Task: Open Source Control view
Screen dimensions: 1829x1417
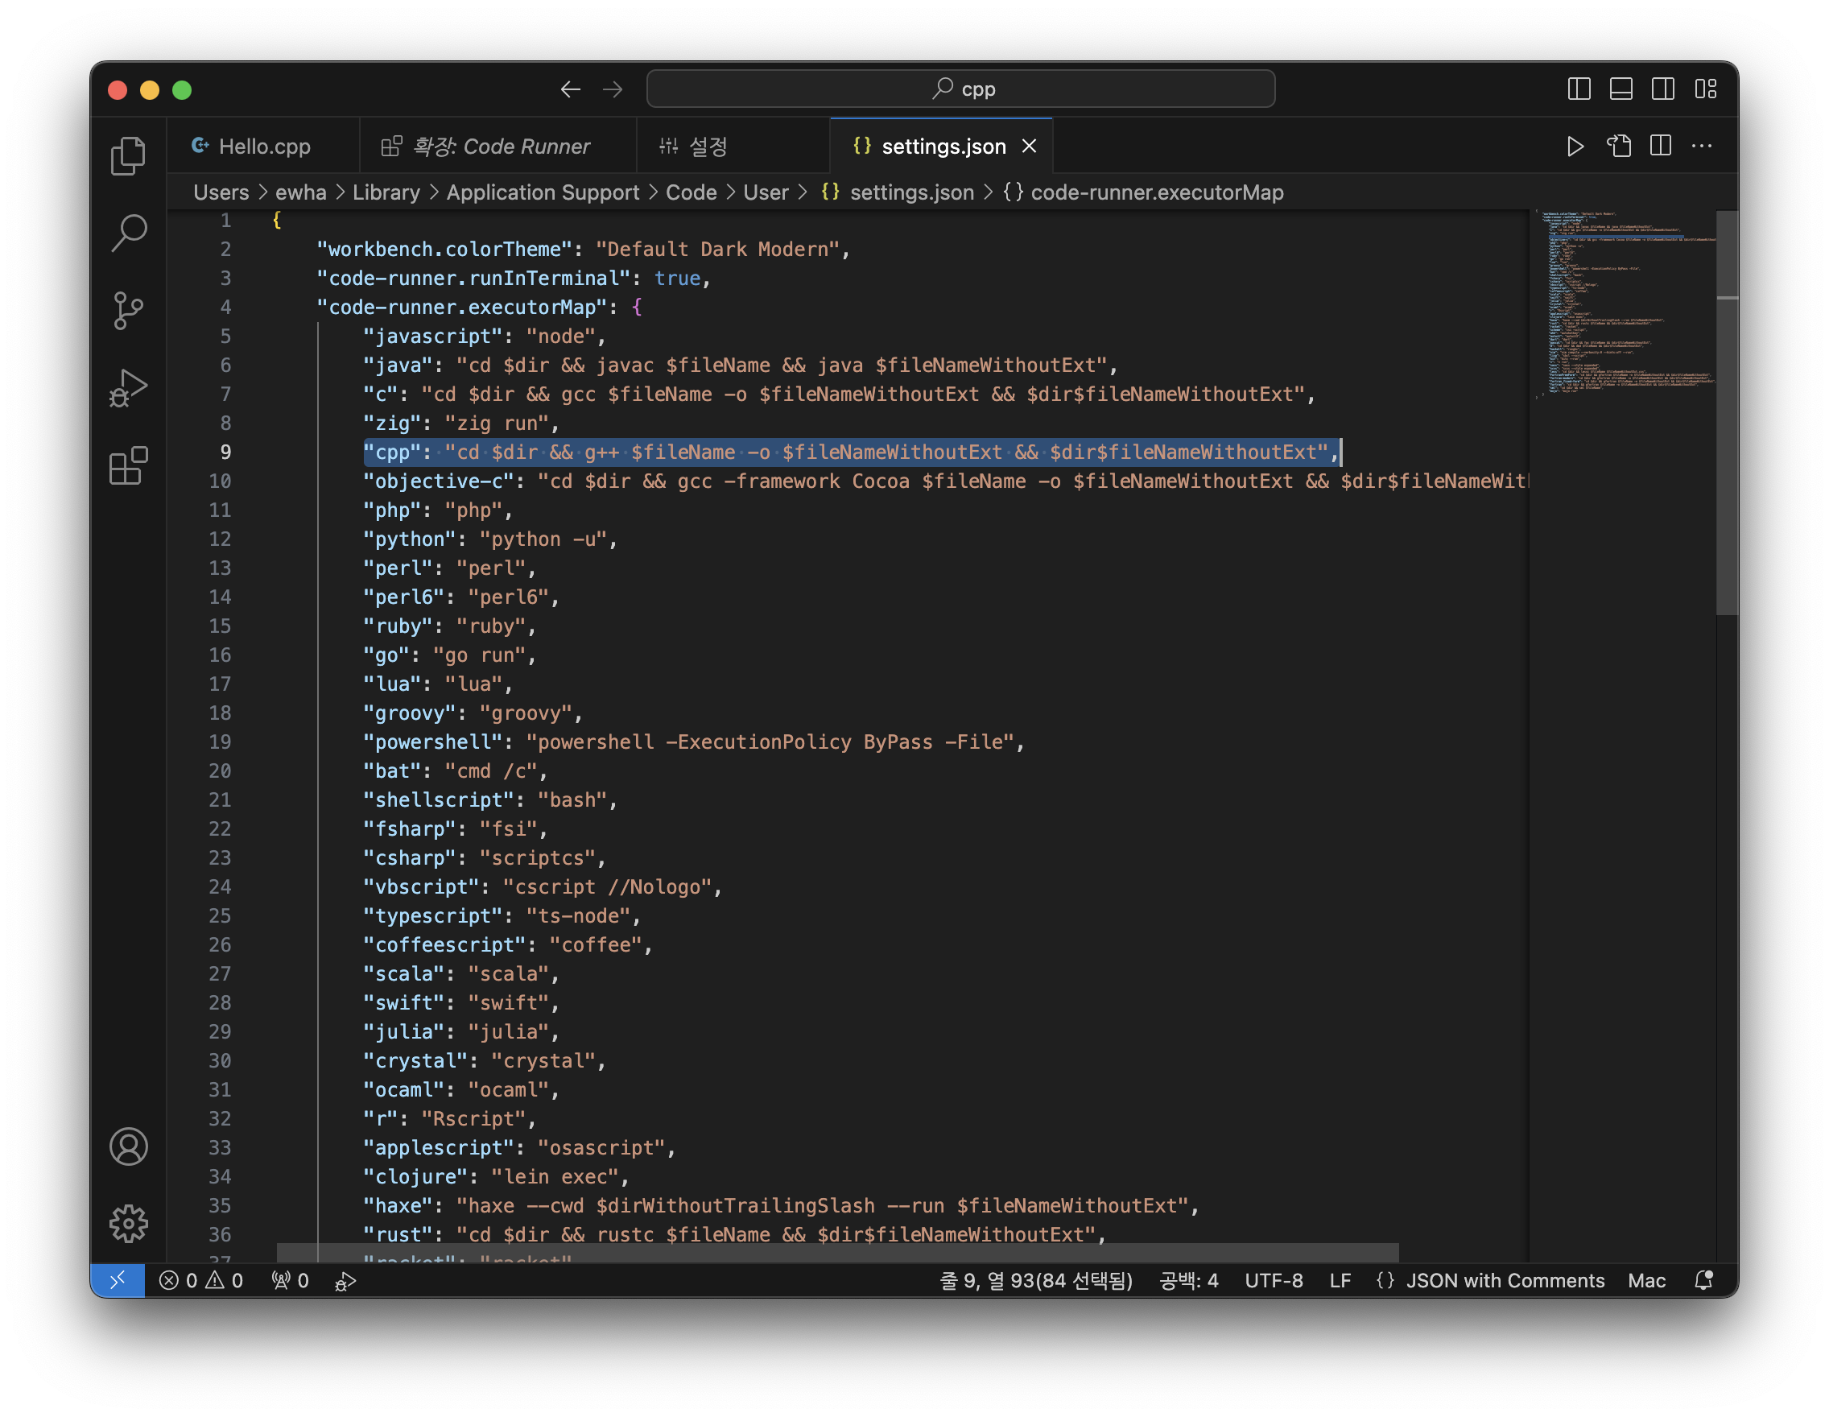Action: coord(128,311)
